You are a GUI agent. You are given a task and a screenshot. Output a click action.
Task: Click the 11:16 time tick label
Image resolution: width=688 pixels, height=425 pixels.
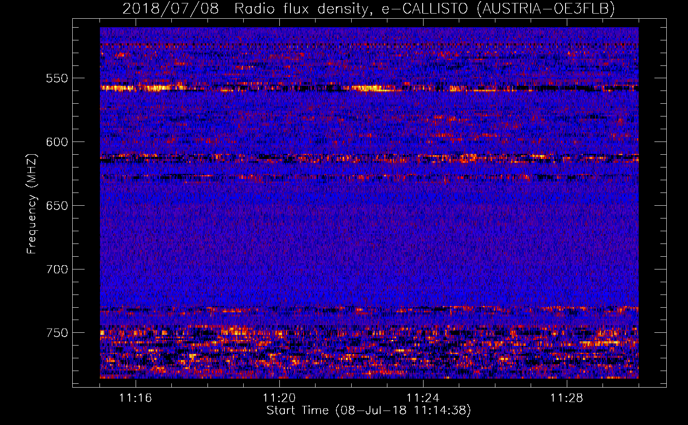(136, 398)
